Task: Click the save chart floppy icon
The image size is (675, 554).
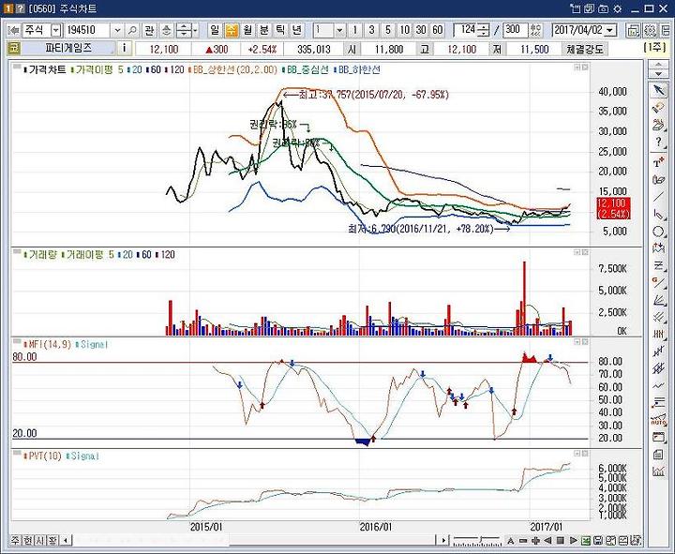Action: coord(598,541)
